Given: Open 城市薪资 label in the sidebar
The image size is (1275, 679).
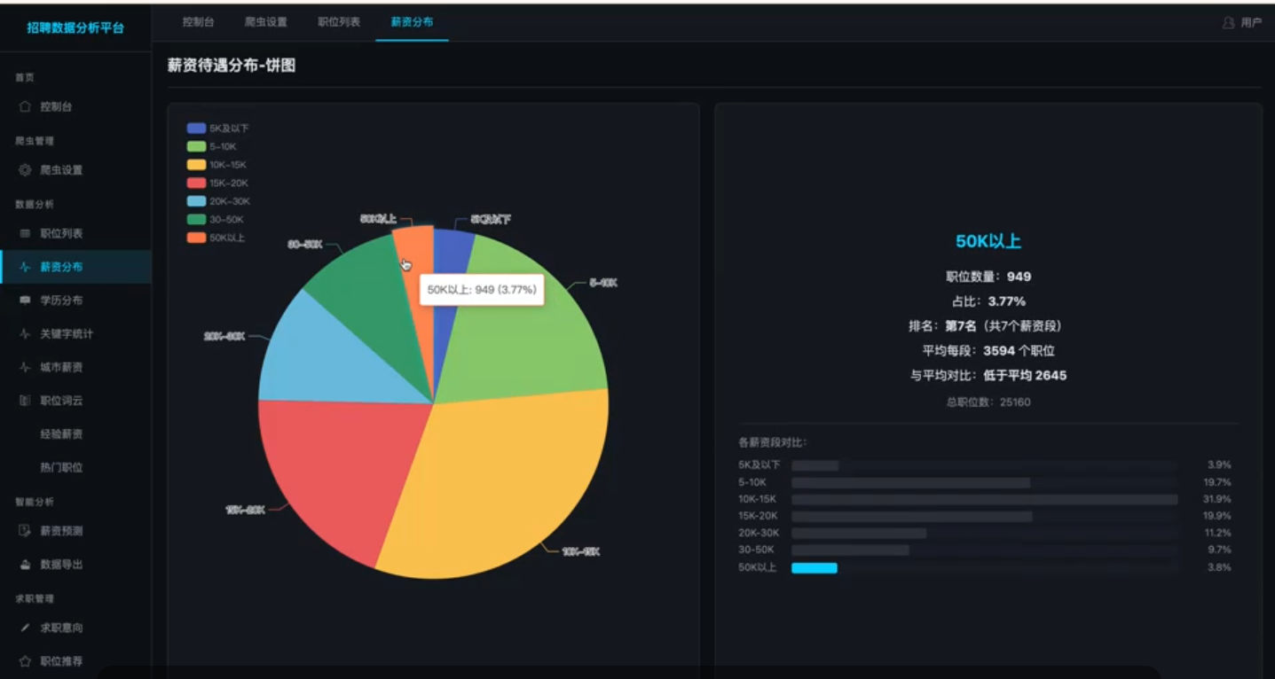Looking at the screenshot, I should 61,367.
